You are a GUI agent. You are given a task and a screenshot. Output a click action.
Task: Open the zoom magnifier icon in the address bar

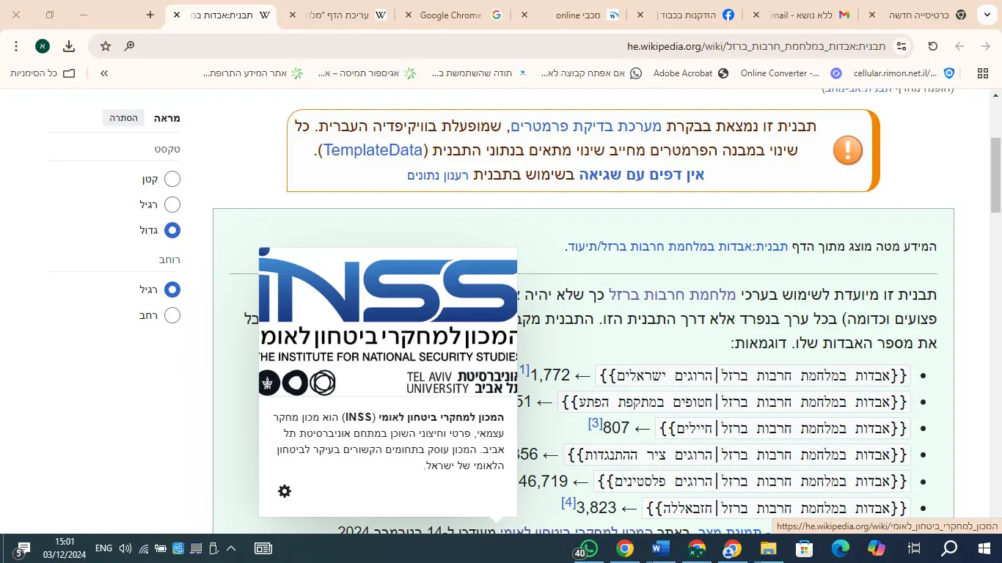[x=129, y=46]
